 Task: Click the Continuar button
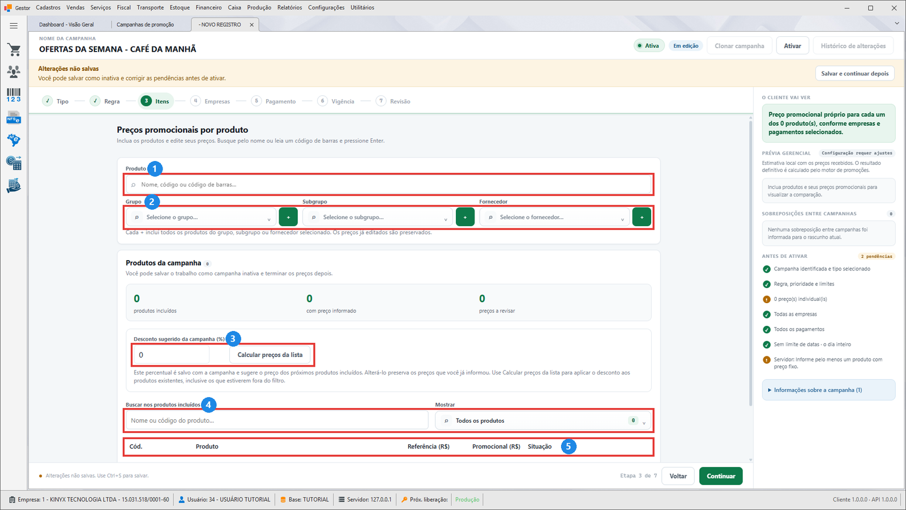(721, 476)
